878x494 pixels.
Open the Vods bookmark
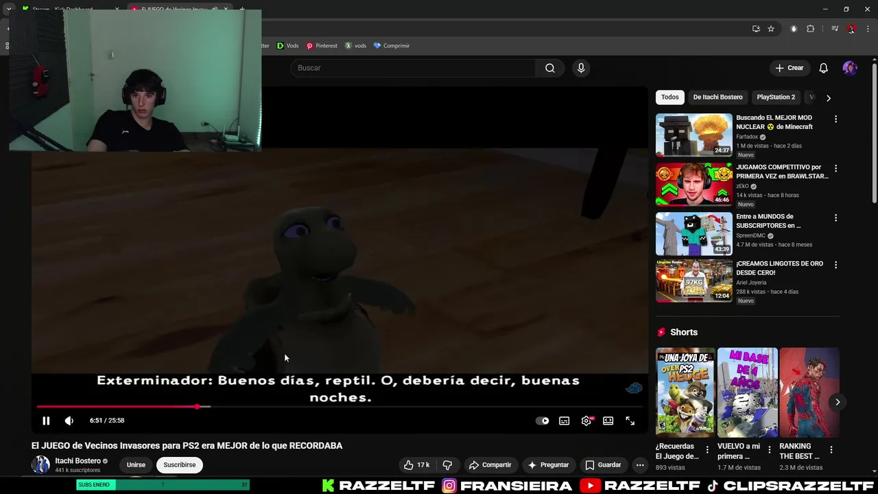(287, 46)
